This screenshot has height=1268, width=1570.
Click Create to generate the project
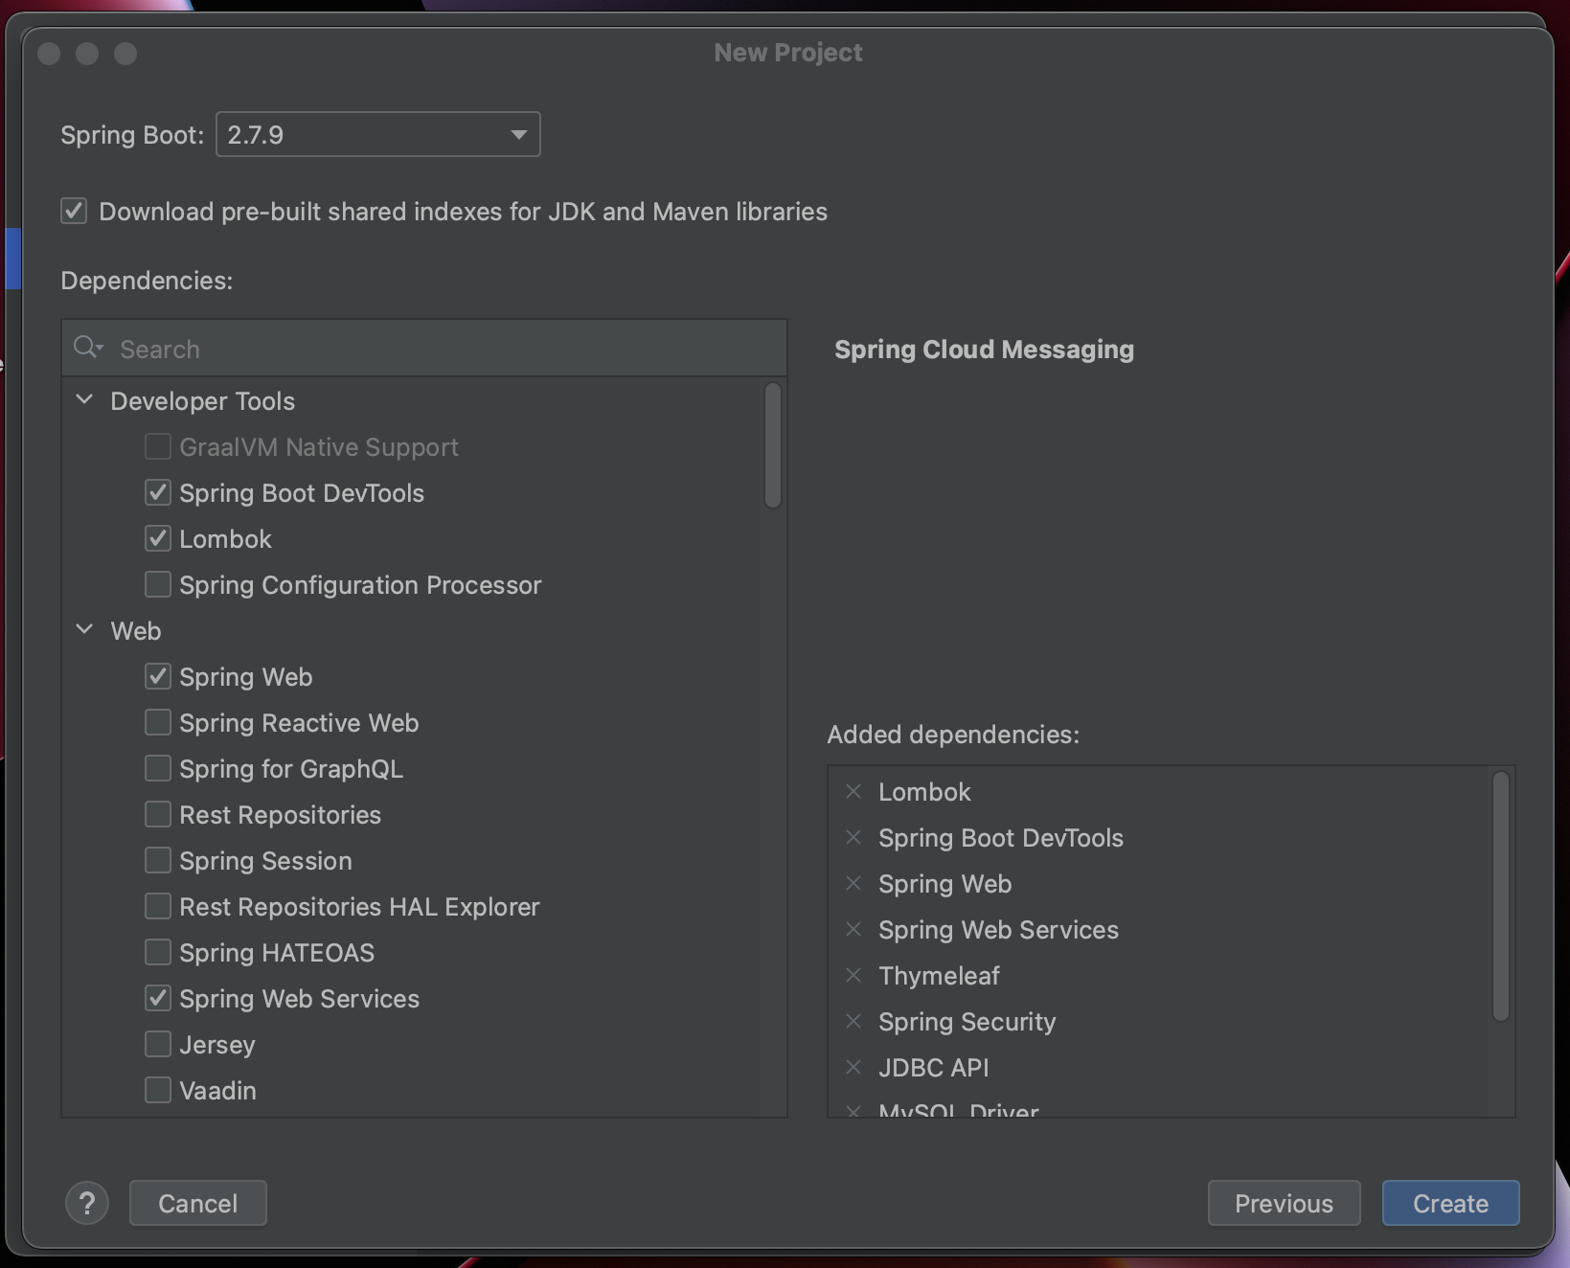[1450, 1203]
